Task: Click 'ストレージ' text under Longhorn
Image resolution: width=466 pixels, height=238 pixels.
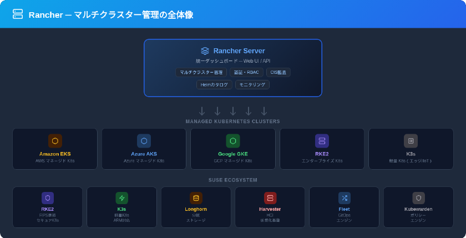Action: [196, 220]
